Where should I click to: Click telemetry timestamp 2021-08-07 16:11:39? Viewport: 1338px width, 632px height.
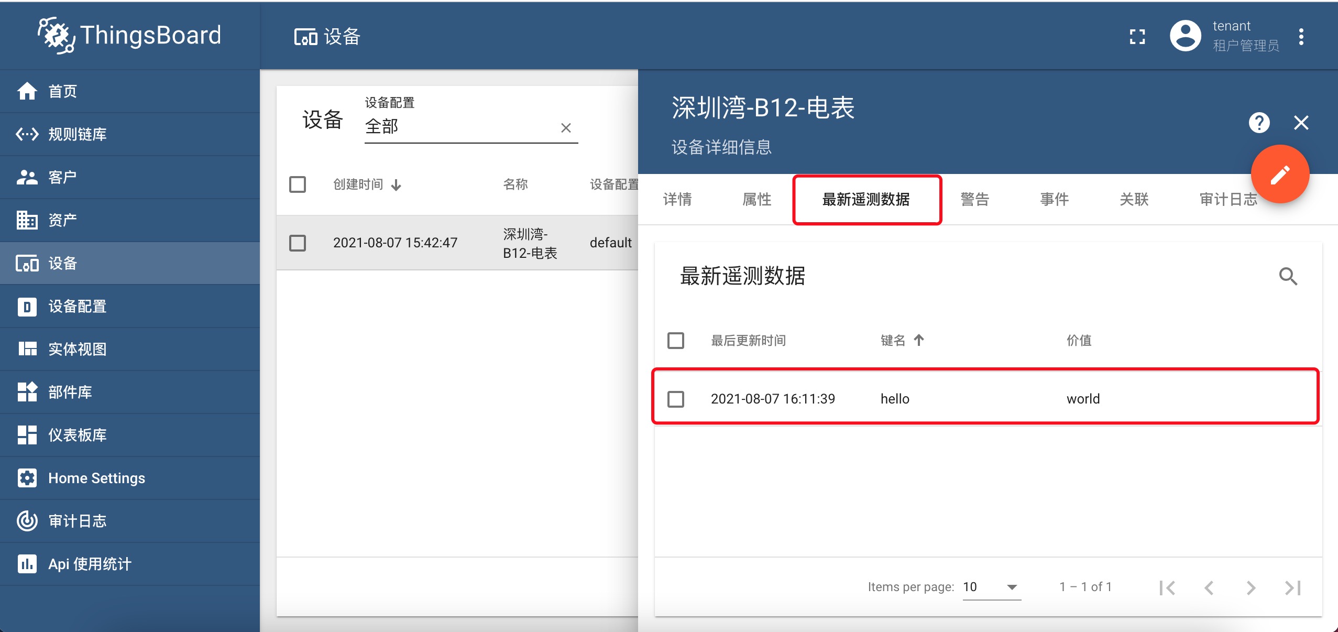tap(773, 399)
